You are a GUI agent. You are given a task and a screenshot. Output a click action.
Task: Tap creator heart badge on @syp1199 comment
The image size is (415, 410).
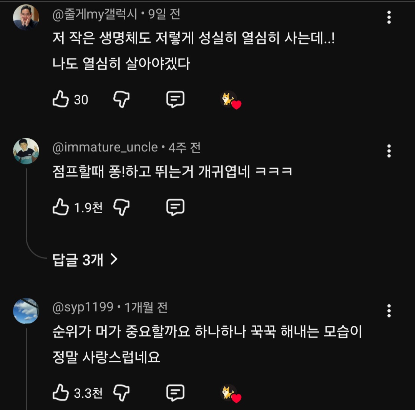231,393
